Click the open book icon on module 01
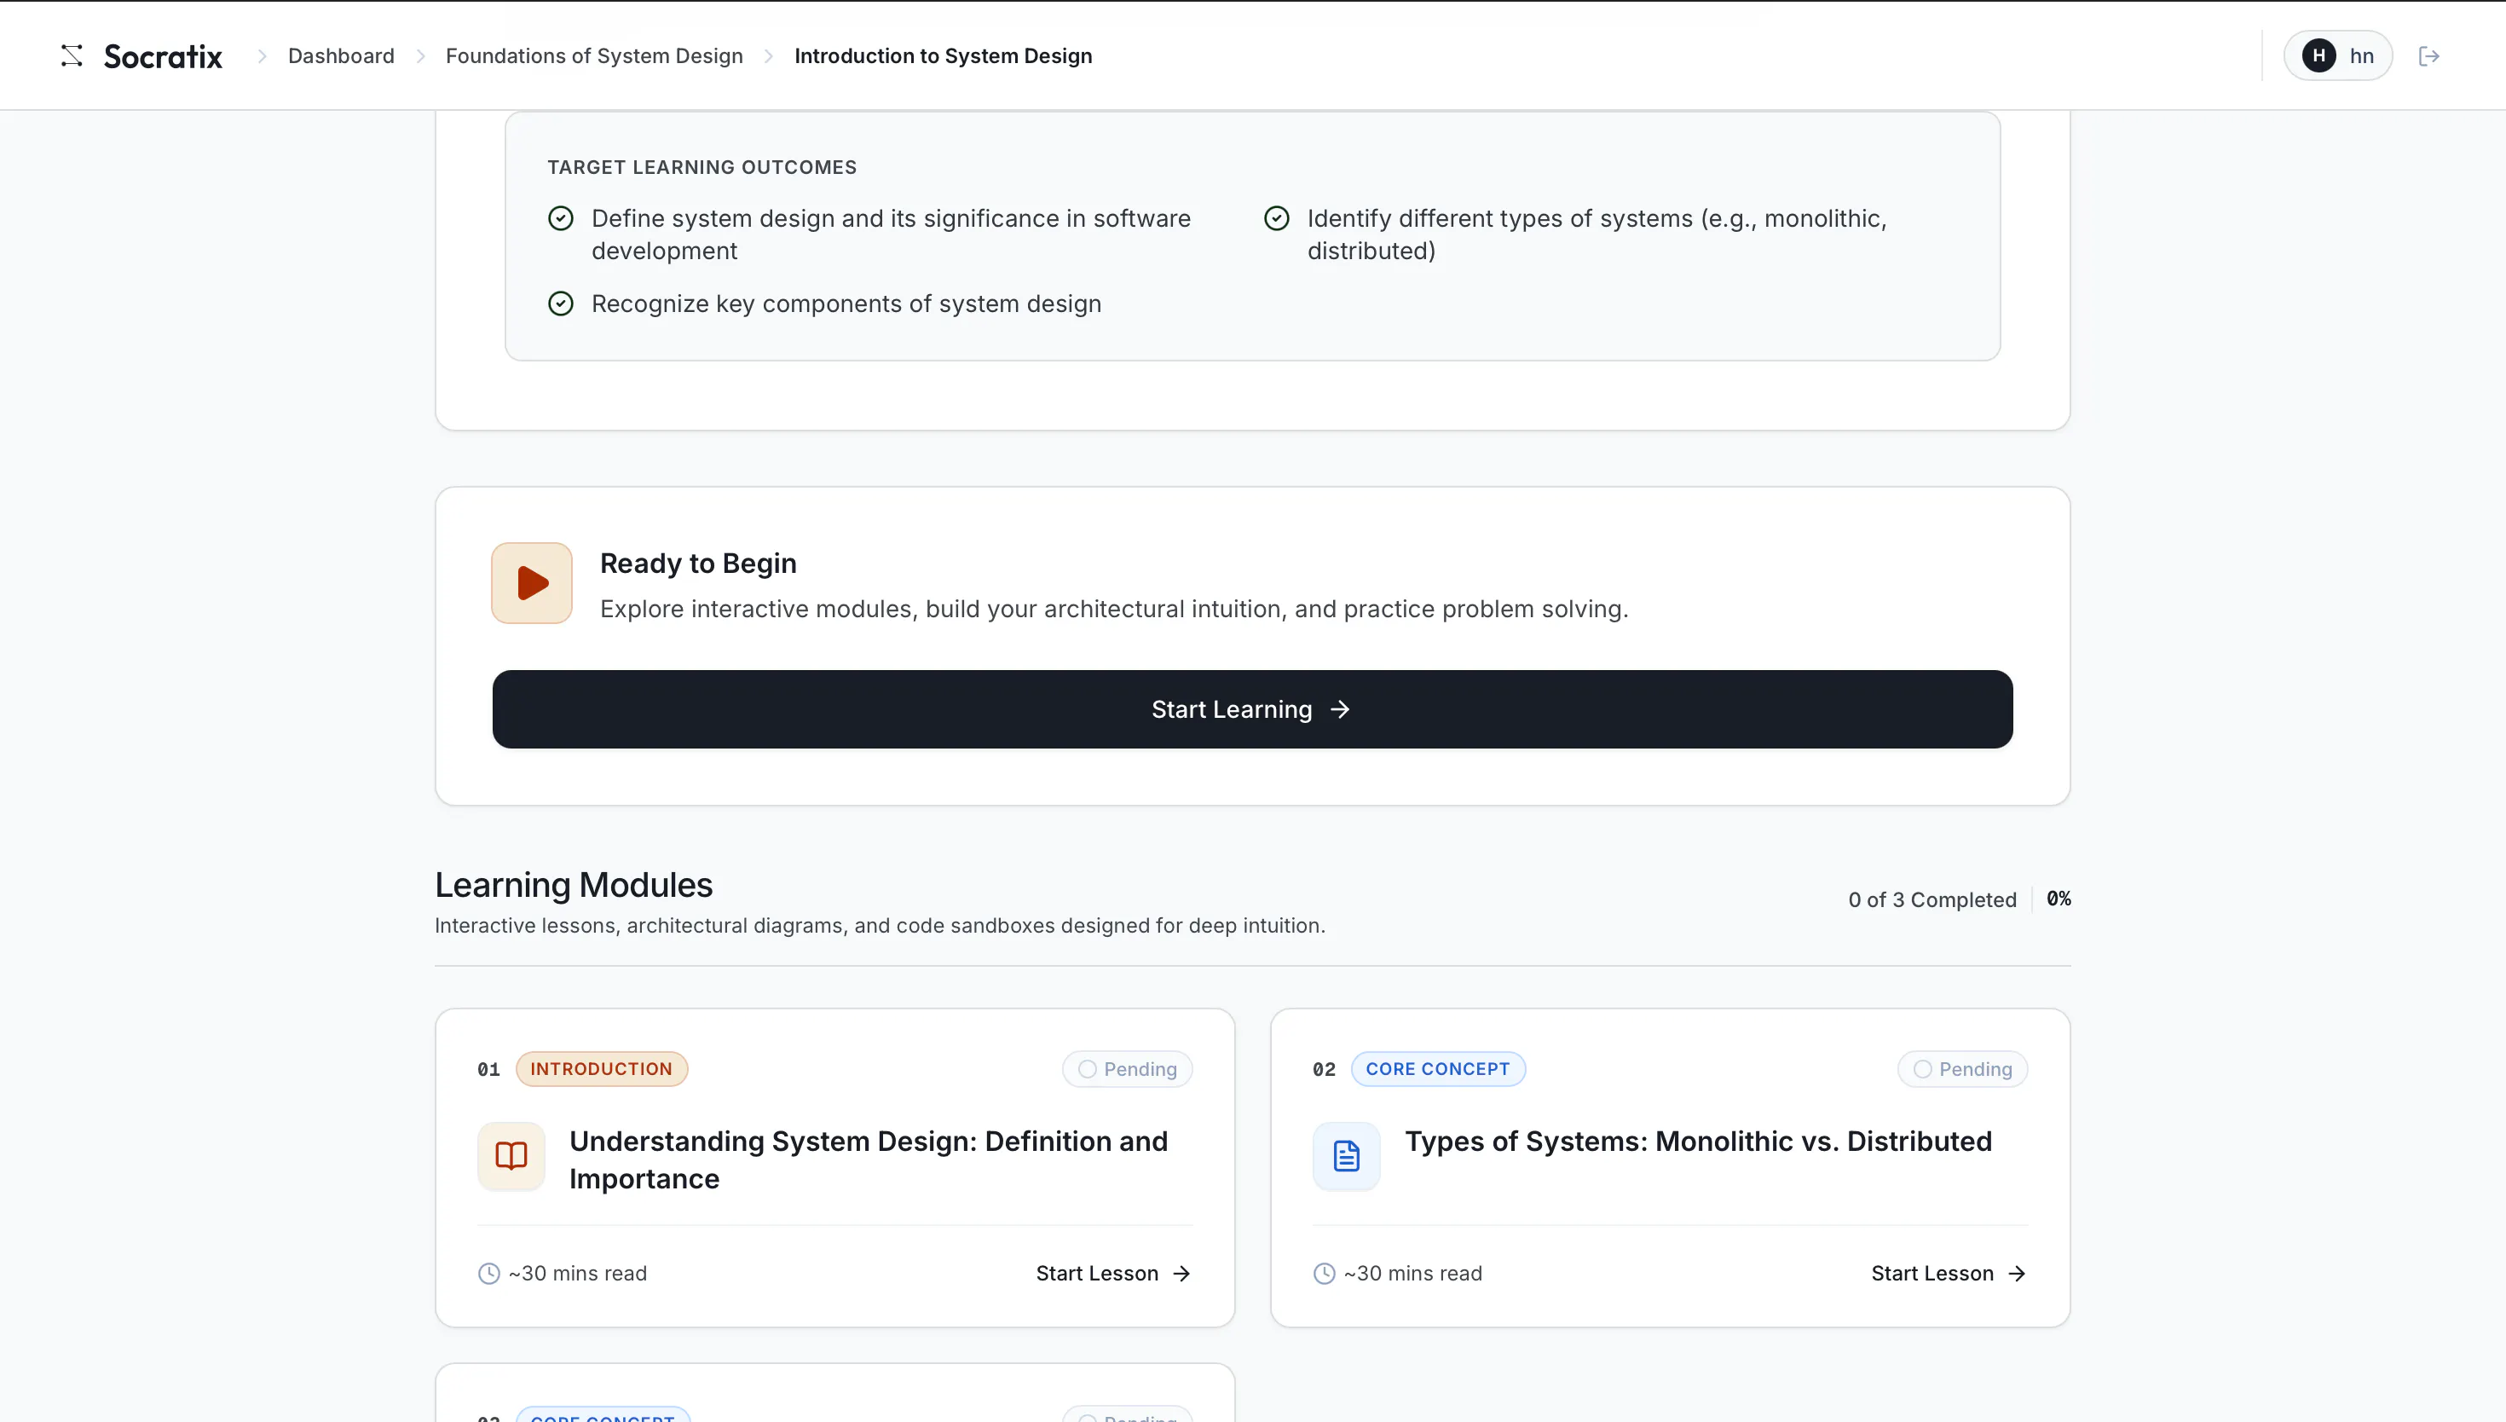Viewport: 2506px width, 1422px height. [511, 1156]
